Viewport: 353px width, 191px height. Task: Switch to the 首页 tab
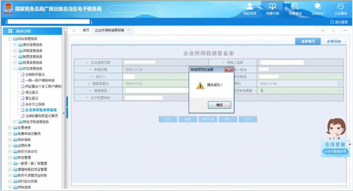[86, 30]
